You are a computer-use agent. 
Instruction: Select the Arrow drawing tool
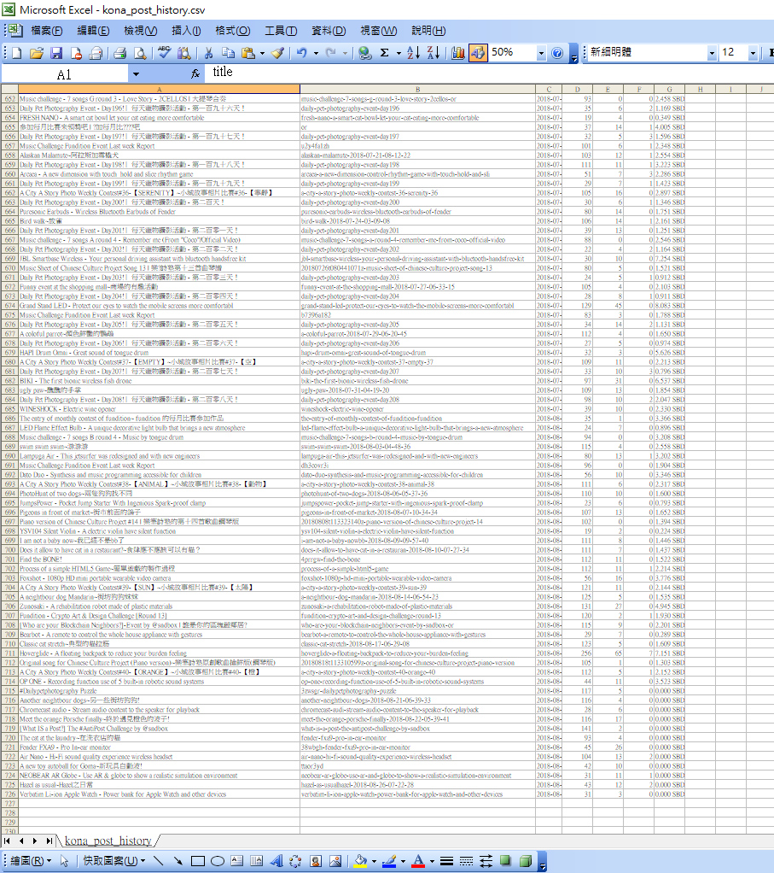(x=178, y=861)
